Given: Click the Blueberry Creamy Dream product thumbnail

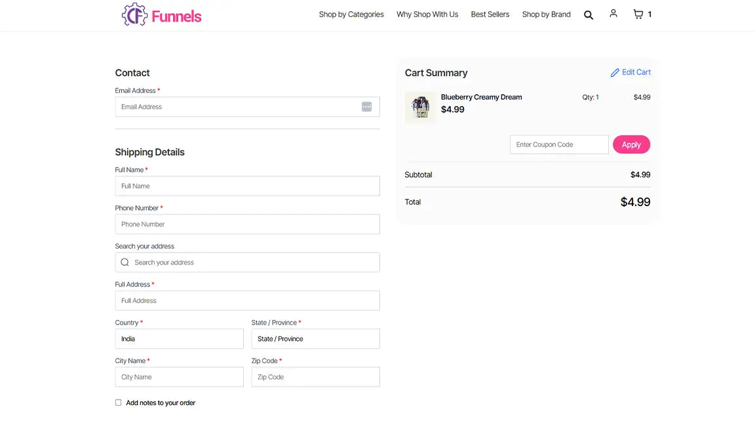Looking at the screenshot, I should [x=420, y=107].
